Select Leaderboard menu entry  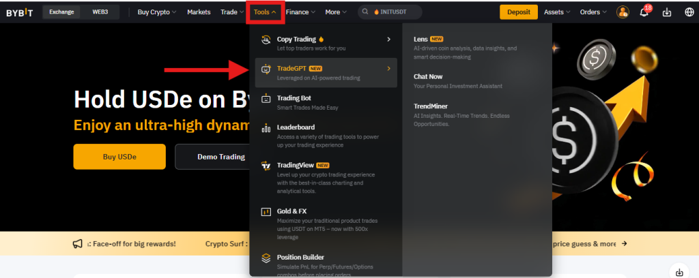(x=326, y=136)
